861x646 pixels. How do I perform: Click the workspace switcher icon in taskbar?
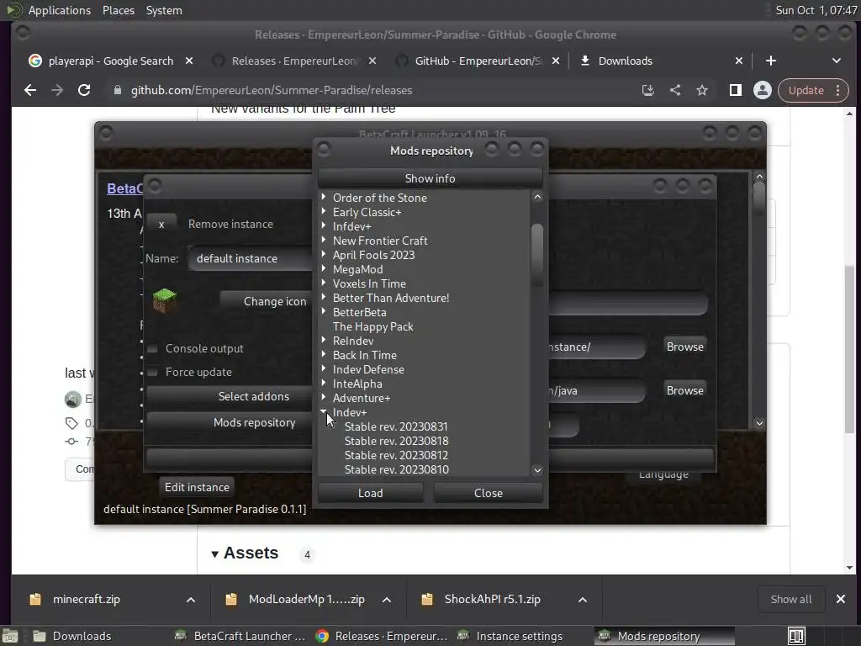pos(796,636)
